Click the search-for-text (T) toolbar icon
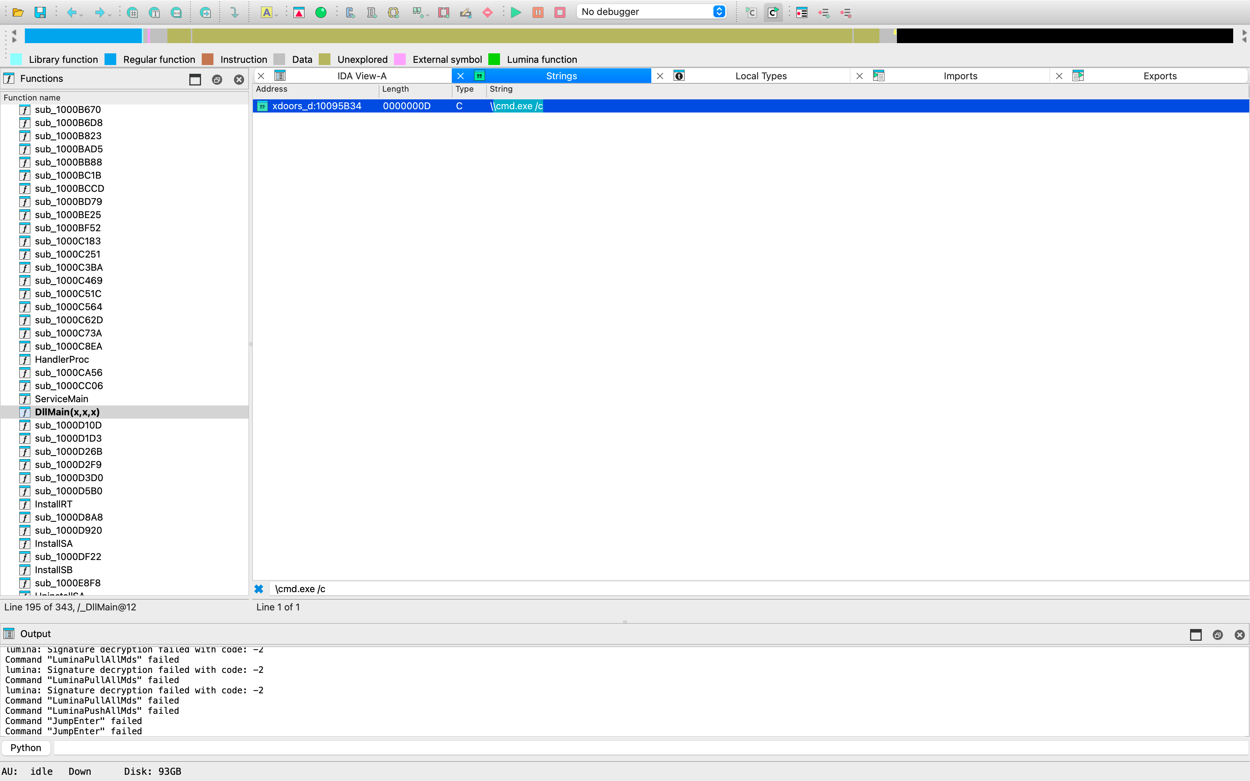The width and height of the screenshot is (1250, 781). tap(154, 12)
